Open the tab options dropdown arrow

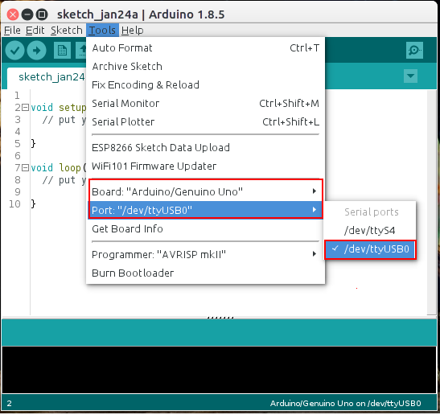410,76
